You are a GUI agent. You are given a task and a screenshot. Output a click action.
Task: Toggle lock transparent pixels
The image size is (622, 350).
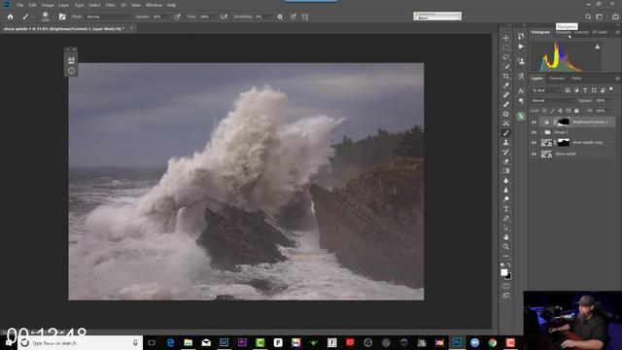coord(544,111)
